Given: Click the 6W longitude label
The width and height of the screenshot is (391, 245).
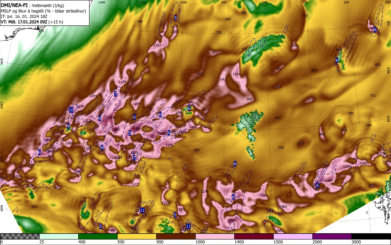Looking at the screenshot, I should pos(265,2).
